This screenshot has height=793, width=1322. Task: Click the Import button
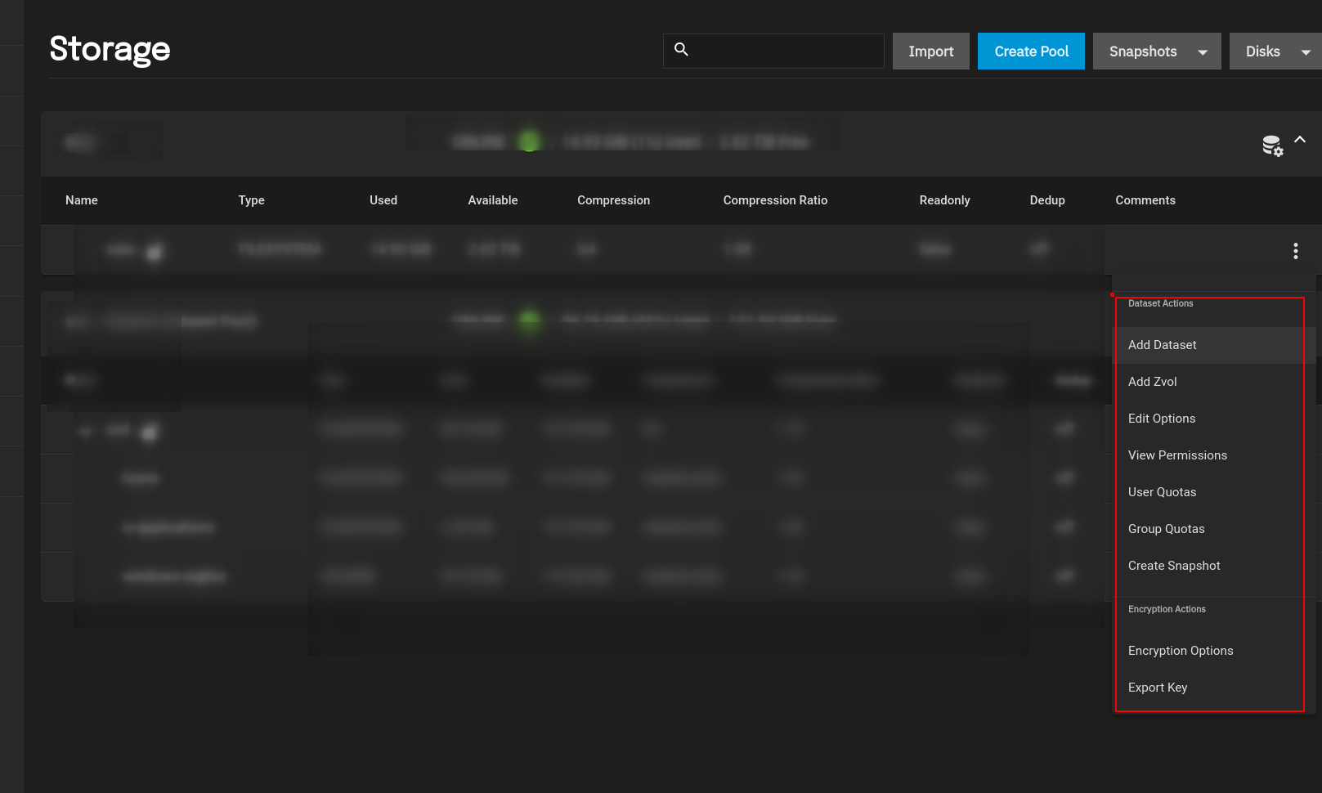point(930,52)
